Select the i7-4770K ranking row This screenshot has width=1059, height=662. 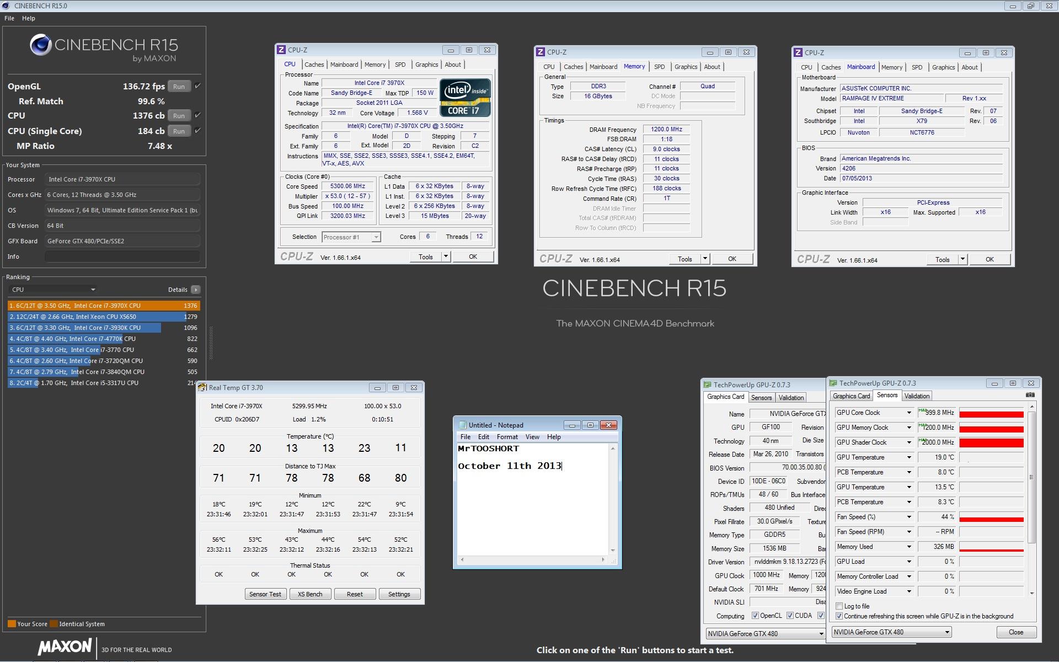coord(104,339)
